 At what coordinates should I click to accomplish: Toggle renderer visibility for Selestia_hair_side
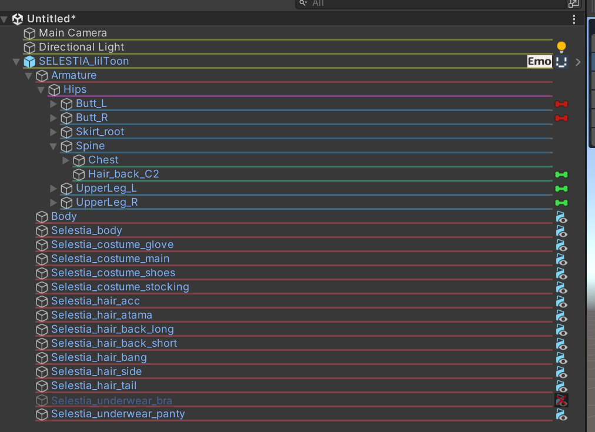click(561, 372)
